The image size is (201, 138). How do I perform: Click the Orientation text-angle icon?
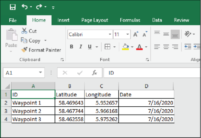[188, 34]
